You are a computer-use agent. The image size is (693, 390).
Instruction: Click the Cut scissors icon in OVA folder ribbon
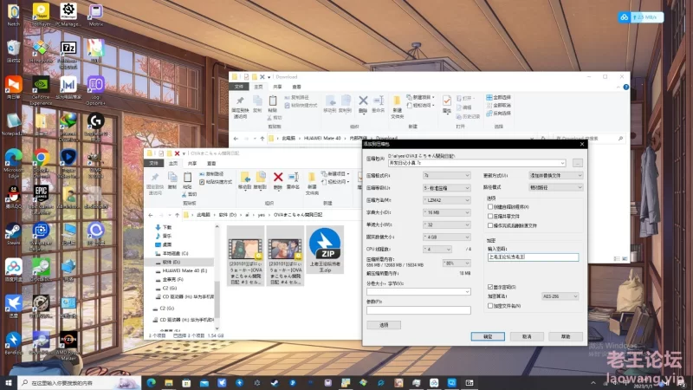[x=185, y=194]
